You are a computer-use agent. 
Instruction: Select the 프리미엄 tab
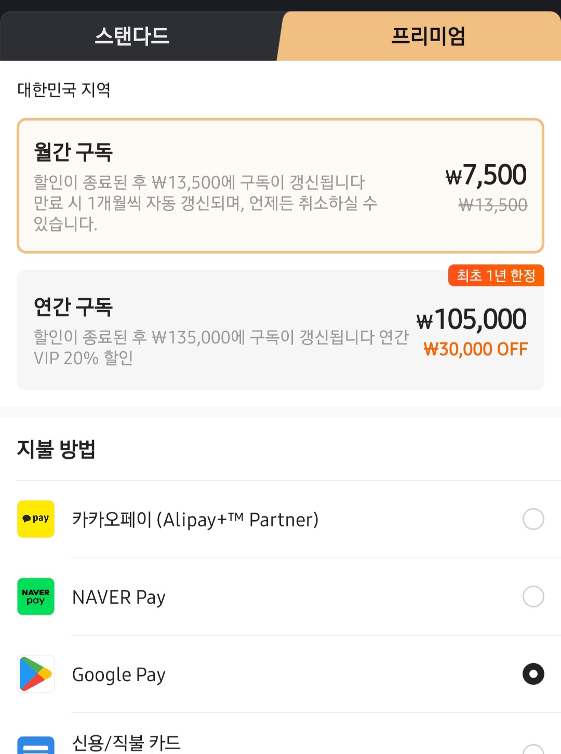tap(428, 36)
